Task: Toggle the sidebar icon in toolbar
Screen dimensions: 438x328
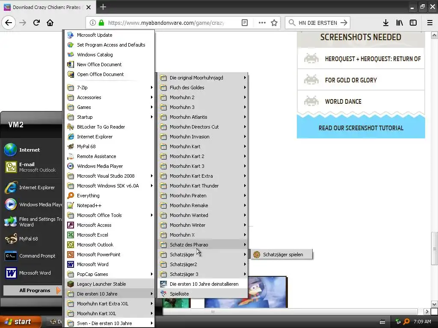Action: 413,23
